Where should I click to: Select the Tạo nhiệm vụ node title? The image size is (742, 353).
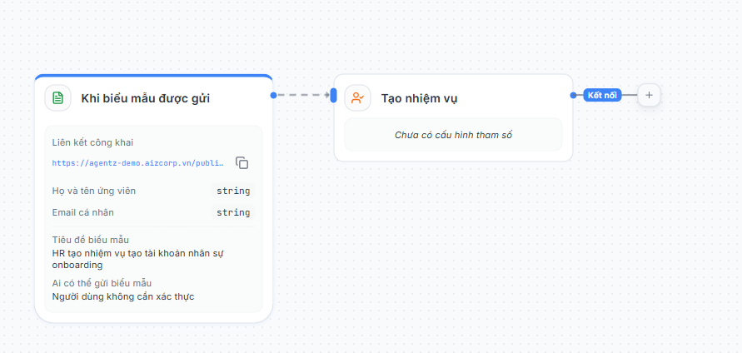click(x=419, y=98)
